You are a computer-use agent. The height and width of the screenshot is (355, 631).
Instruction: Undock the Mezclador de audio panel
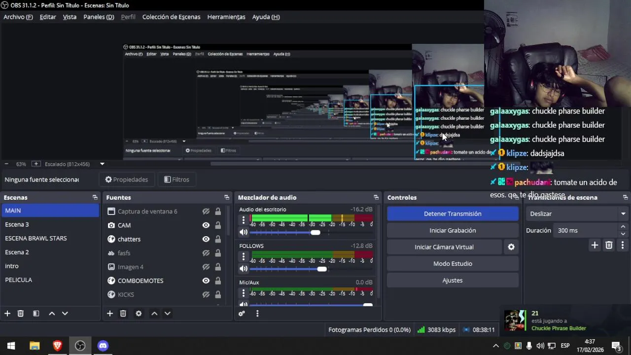click(x=376, y=197)
